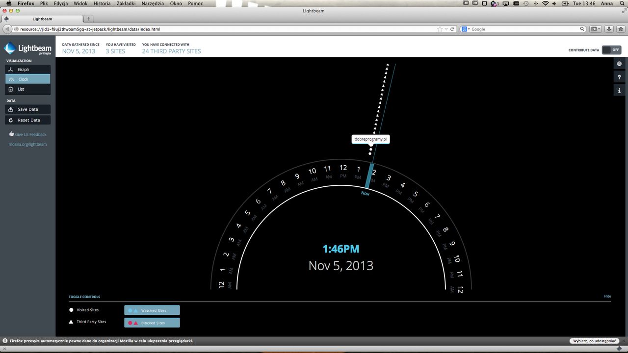Switch to the Graph visualization

pos(28,70)
